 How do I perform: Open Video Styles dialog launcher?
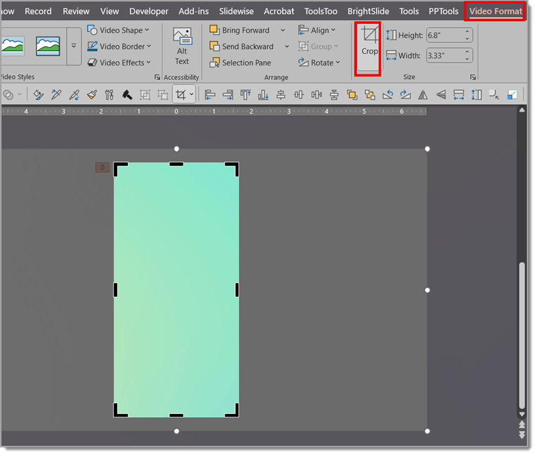pyautogui.click(x=157, y=78)
